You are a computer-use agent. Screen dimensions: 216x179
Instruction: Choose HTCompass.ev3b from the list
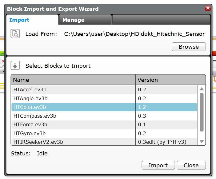click(104, 116)
